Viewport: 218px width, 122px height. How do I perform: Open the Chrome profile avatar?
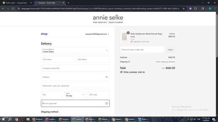tap(210, 8)
